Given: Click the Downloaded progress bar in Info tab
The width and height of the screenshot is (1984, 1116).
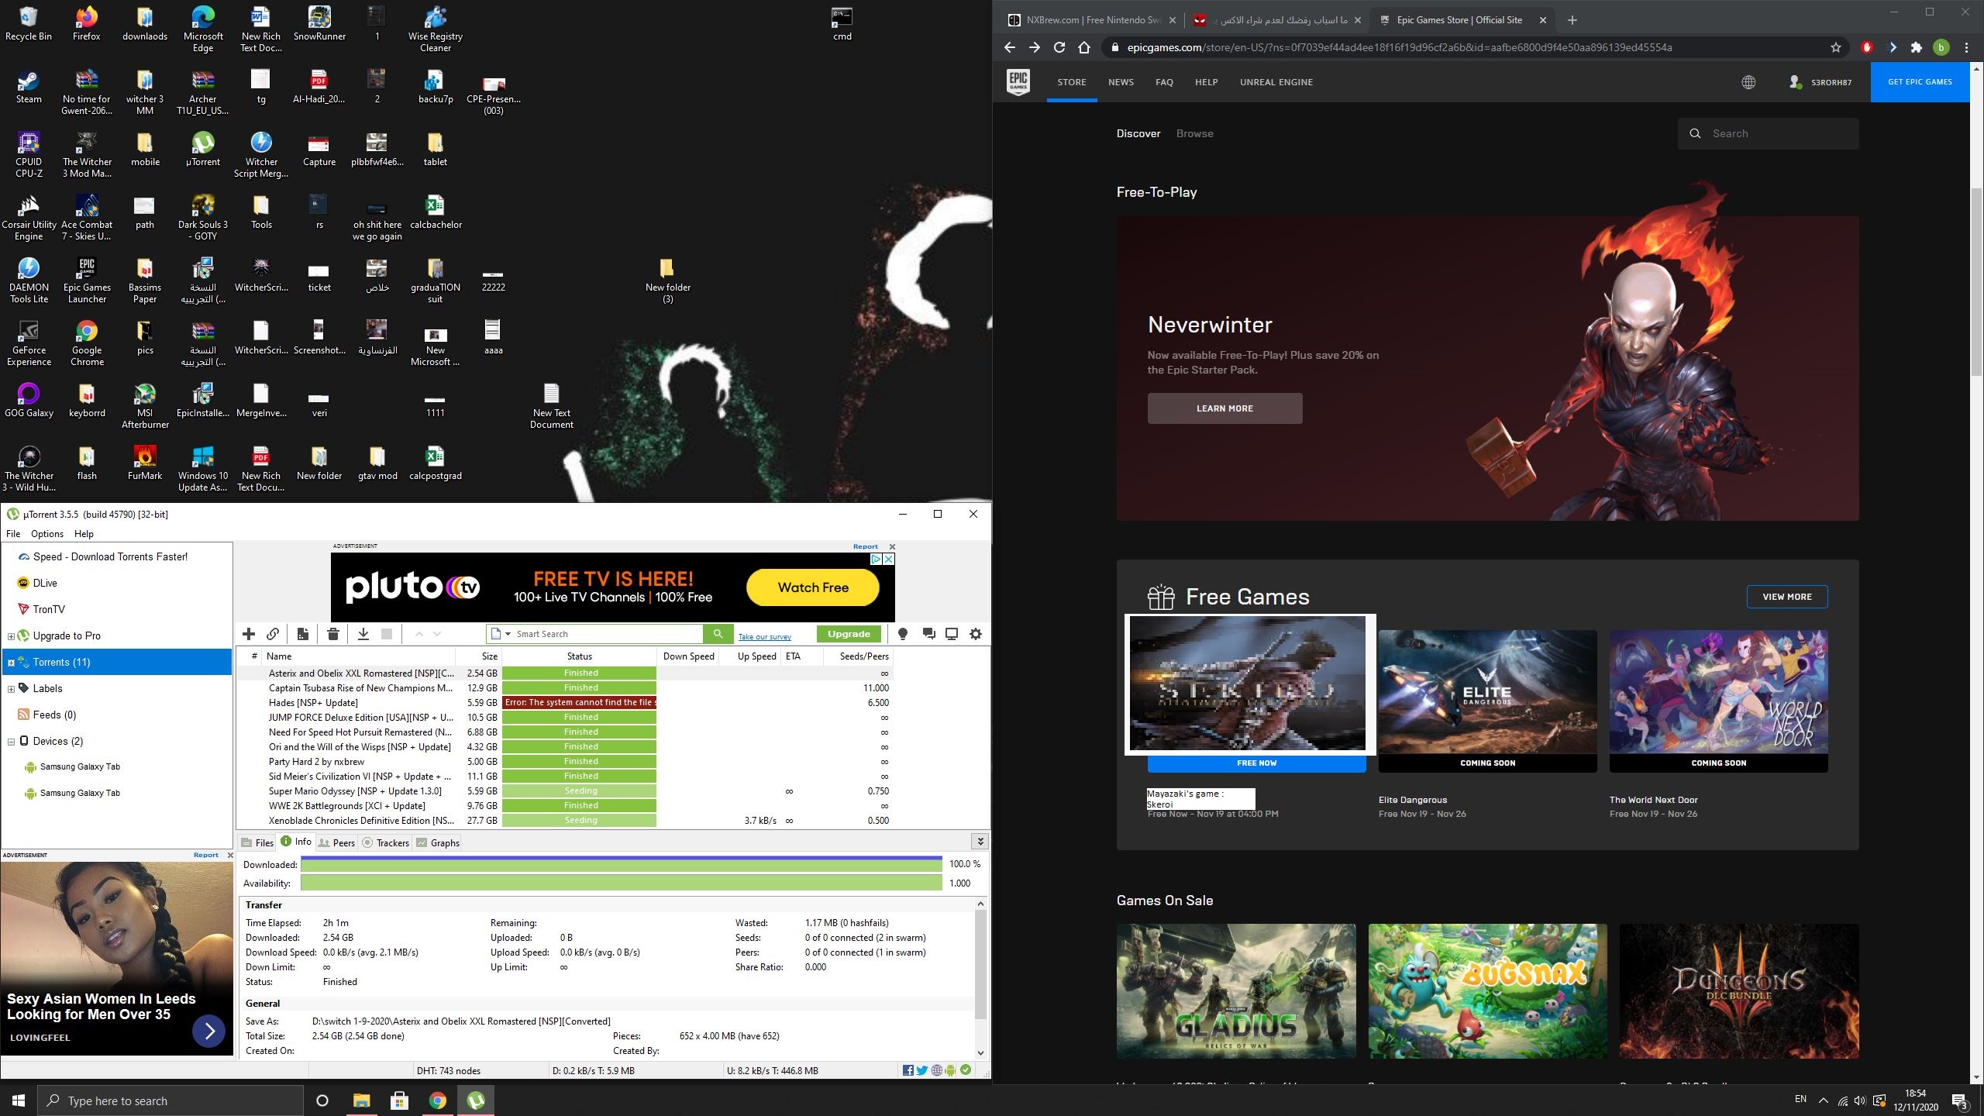Looking at the screenshot, I should click(621, 863).
